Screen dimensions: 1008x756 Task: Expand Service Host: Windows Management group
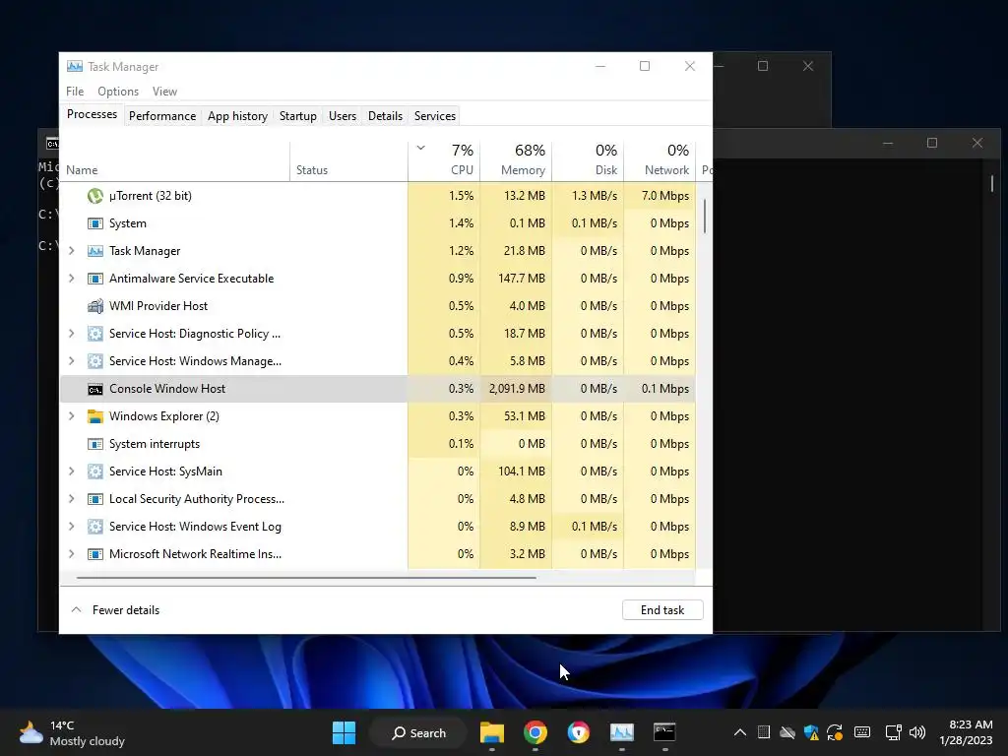click(x=71, y=361)
